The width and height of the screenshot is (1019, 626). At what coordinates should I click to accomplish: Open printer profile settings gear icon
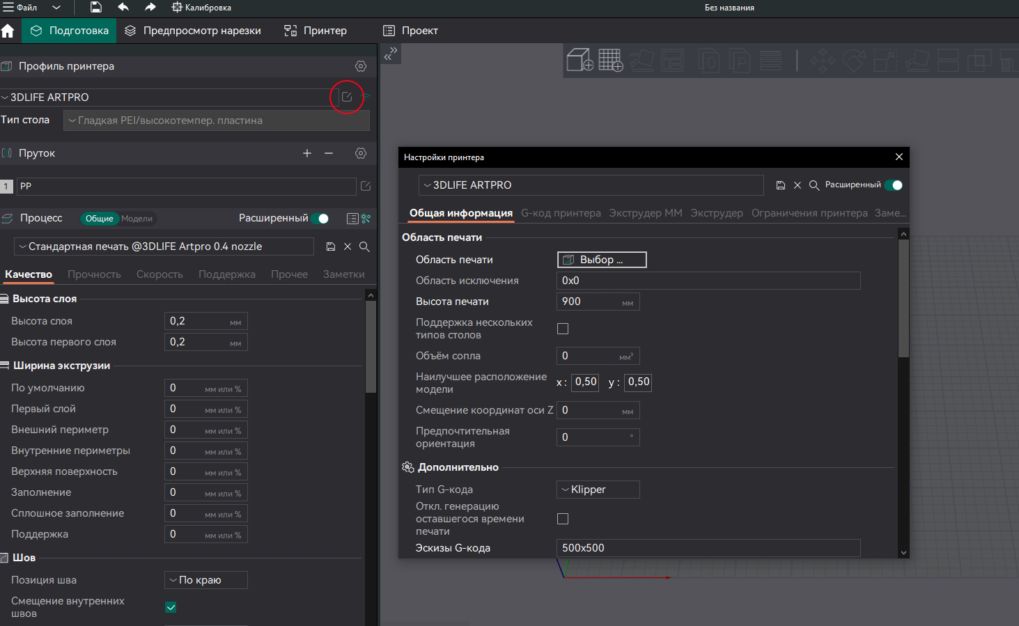pos(361,66)
